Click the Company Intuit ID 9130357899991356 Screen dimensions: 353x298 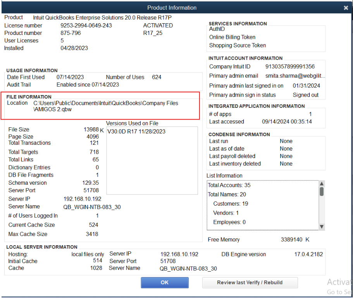tap(290, 66)
